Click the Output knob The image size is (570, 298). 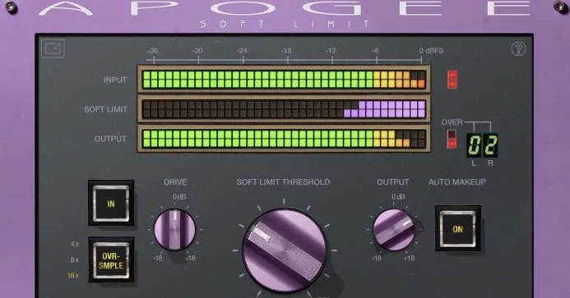394,229
